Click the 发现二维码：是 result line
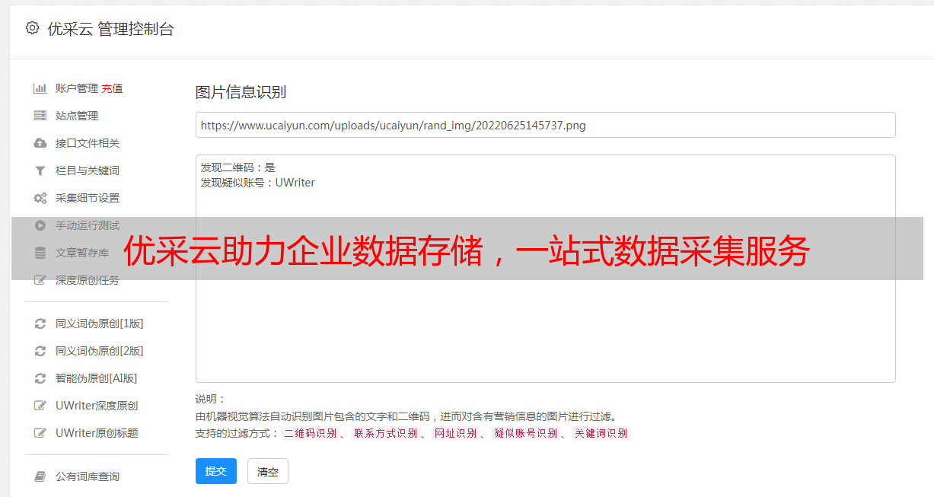 (x=238, y=167)
